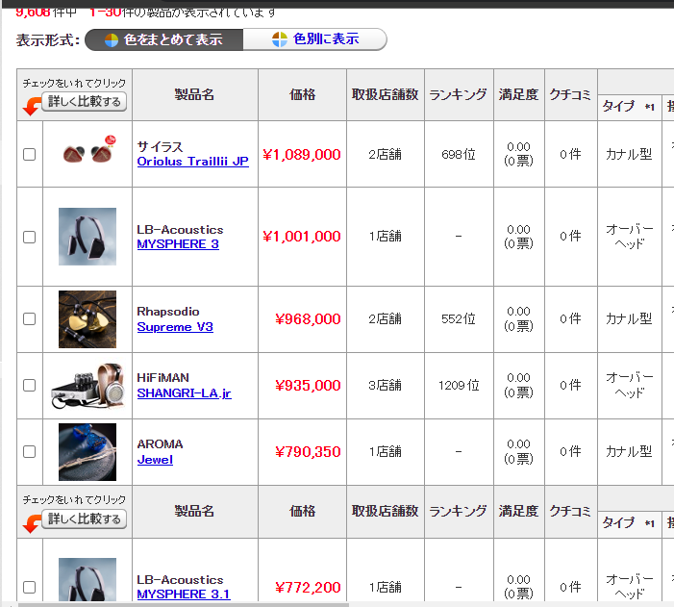Image resolution: width=674 pixels, height=607 pixels.
Task: Mark the AROMA Jewel checkbox
Action: [29, 451]
